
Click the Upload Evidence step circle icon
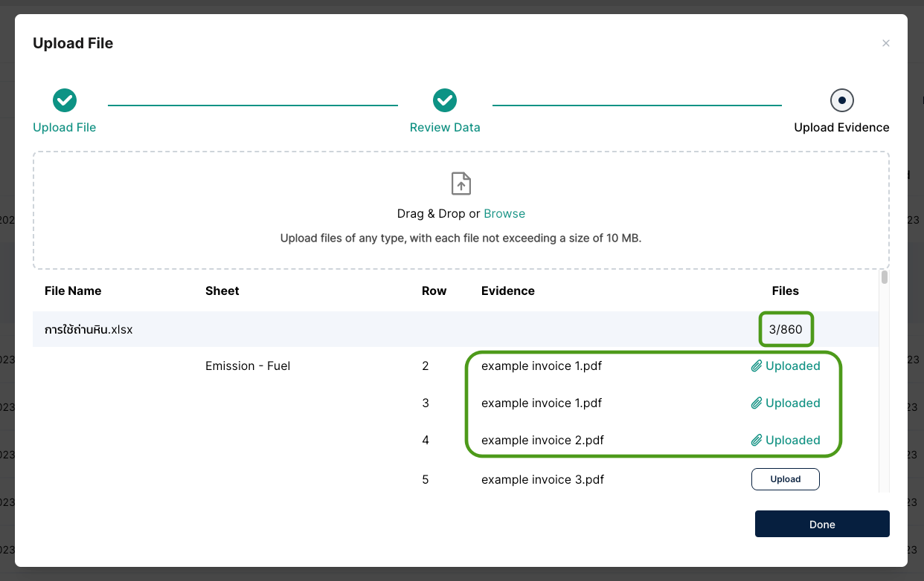[841, 100]
